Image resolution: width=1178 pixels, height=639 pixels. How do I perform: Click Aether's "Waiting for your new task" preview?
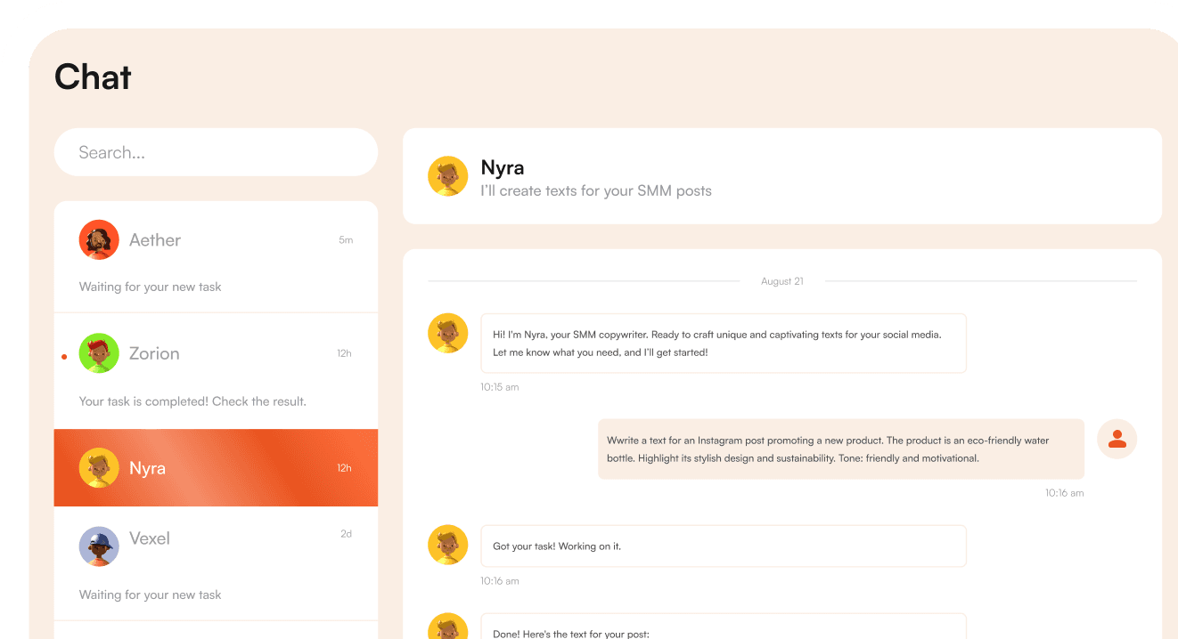point(150,287)
